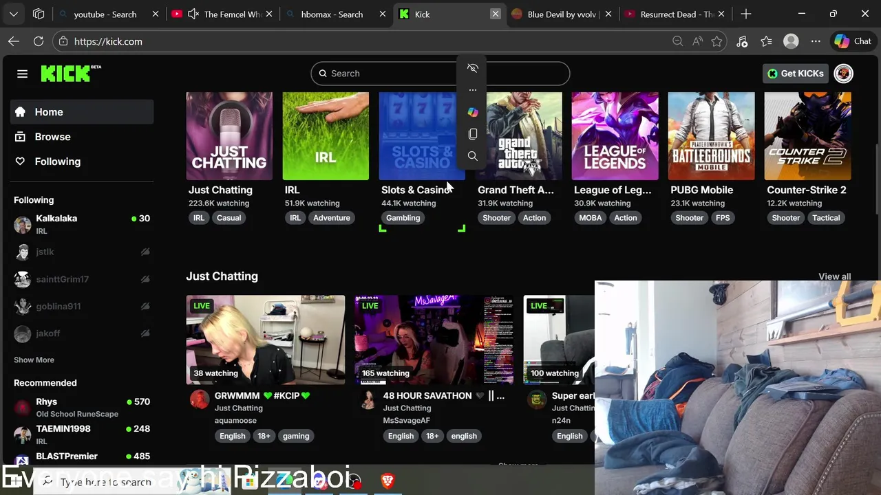Viewport: 881px width, 495px height.
Task: Open Following in Kick sidebar
Action: pos(82,162)
